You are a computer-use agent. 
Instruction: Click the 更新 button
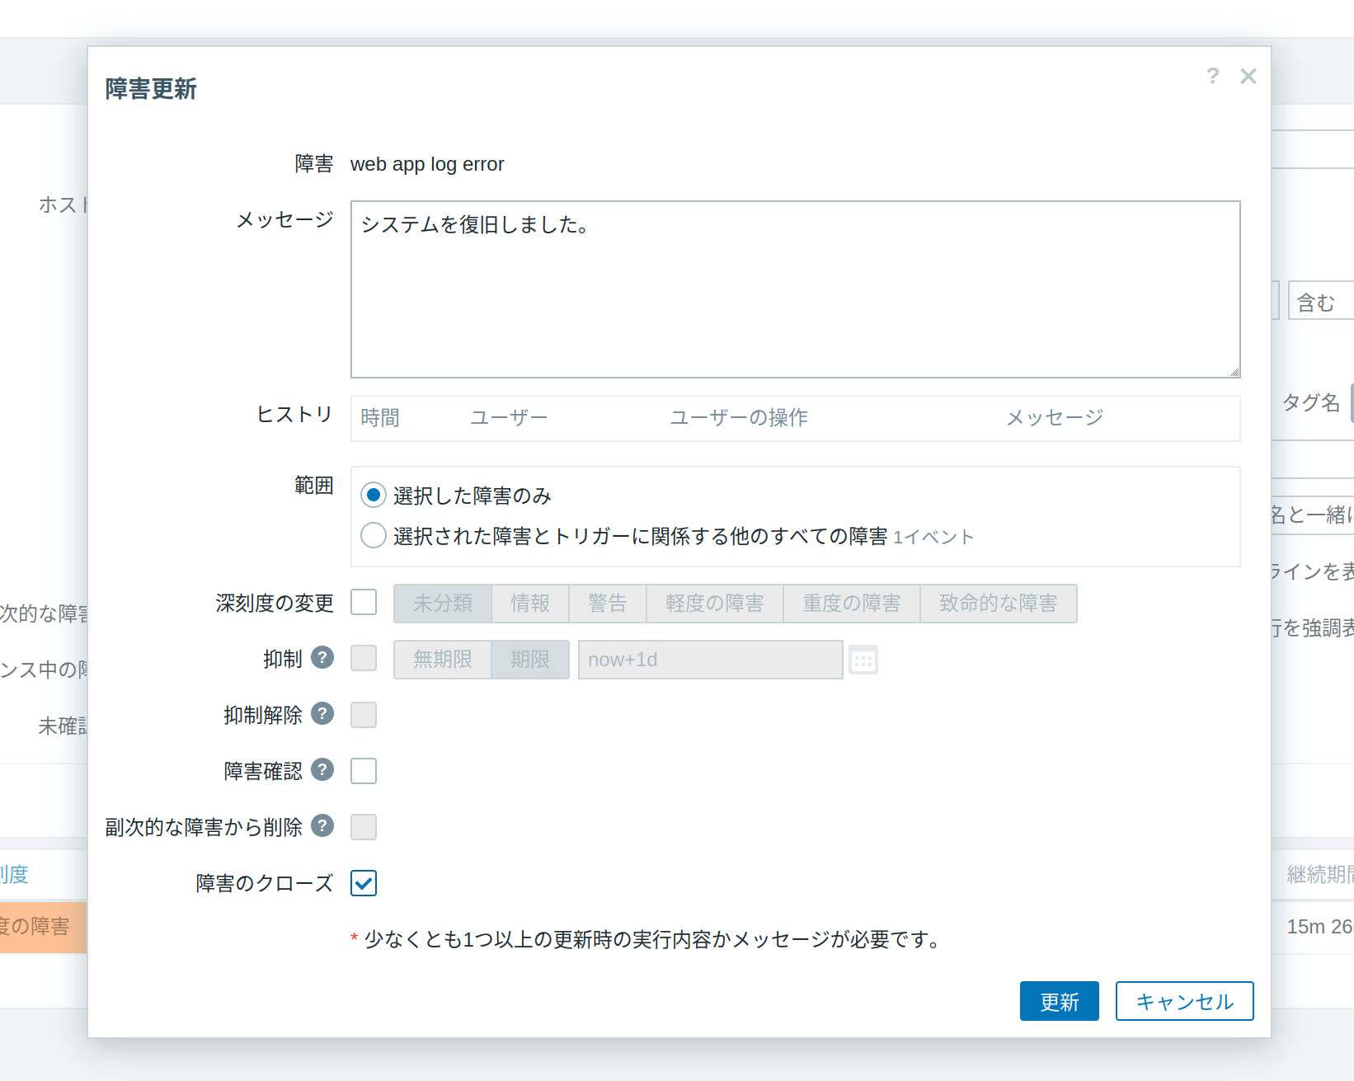tap(1059, 1001)
